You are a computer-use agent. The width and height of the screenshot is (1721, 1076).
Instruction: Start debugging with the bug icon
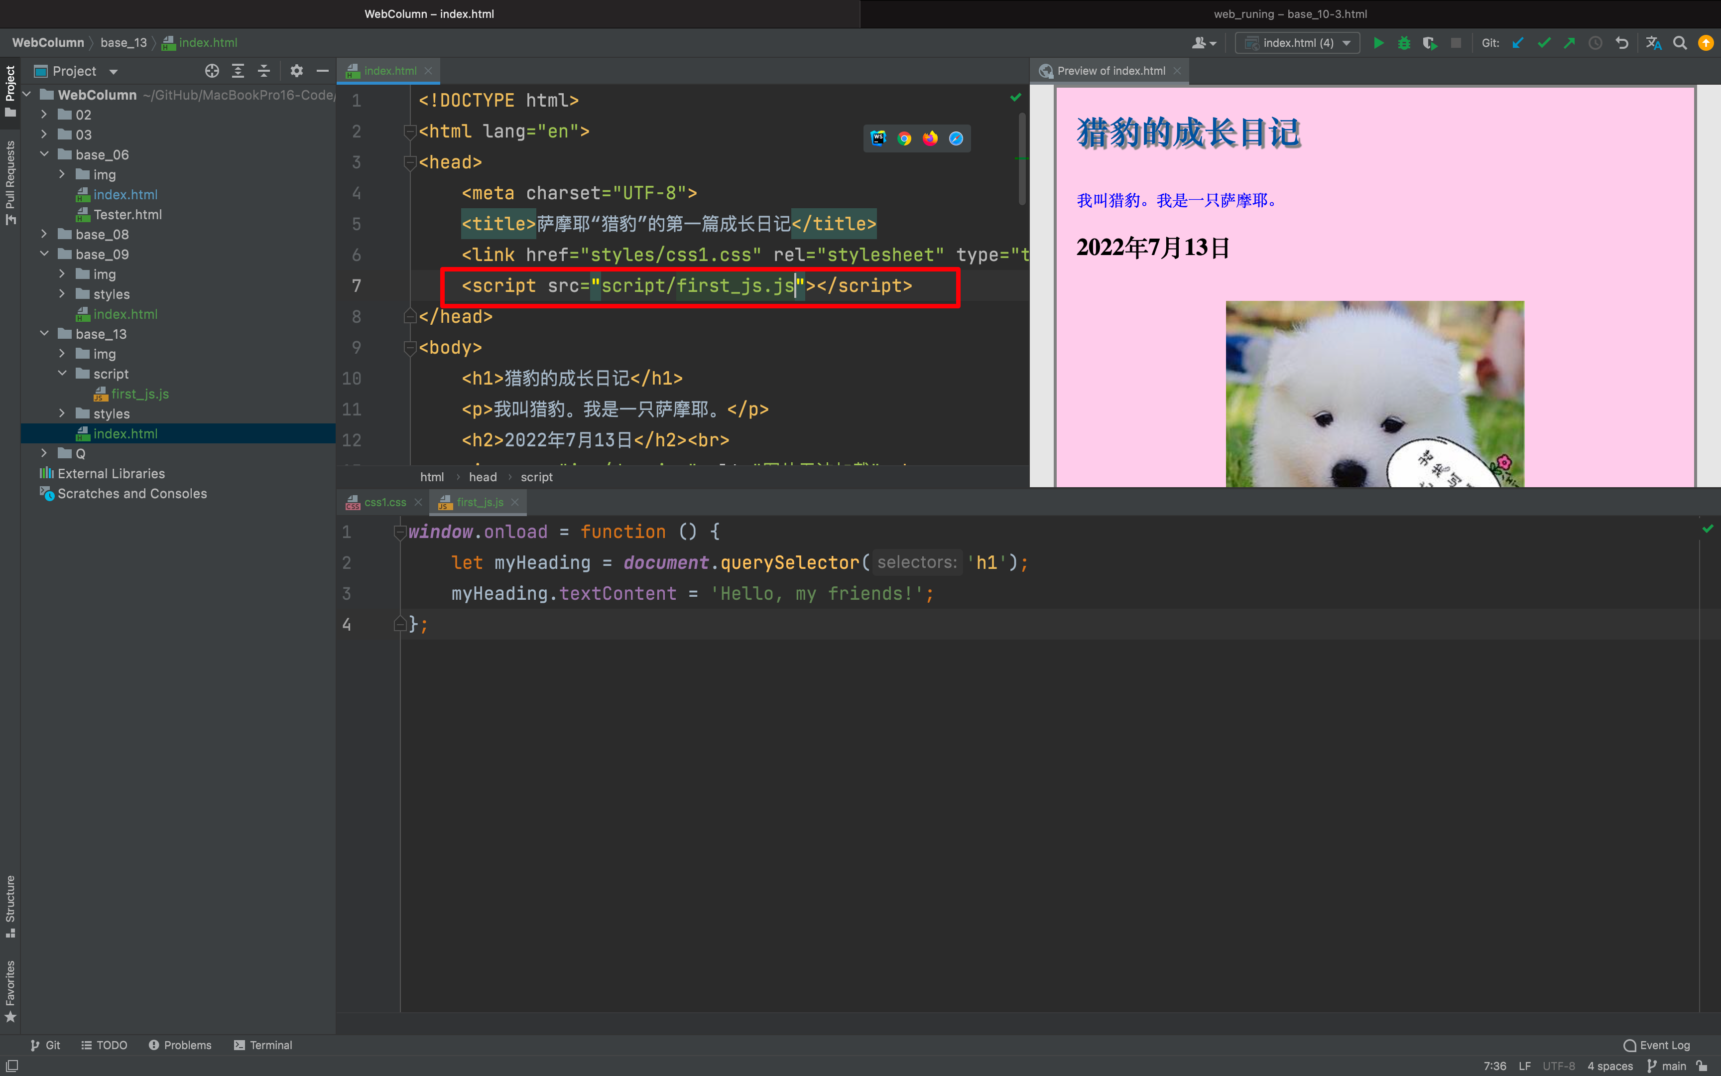click(1404, 43)
